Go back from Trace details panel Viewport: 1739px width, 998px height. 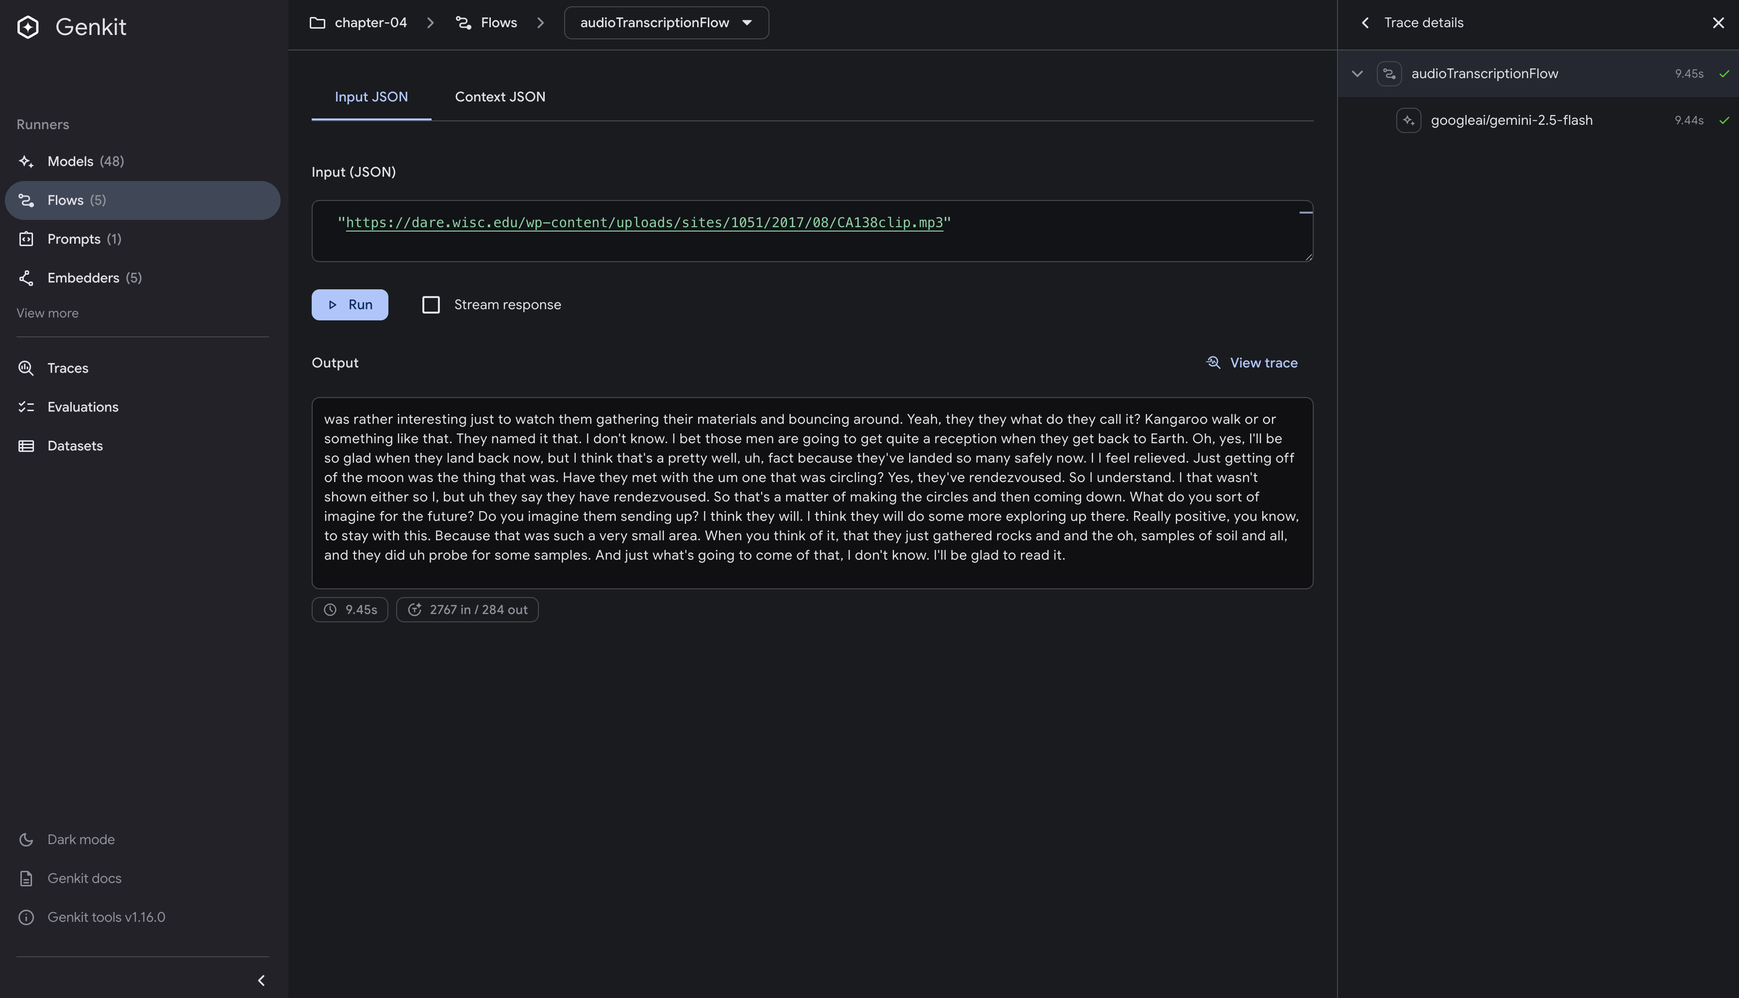point(1365,23)
